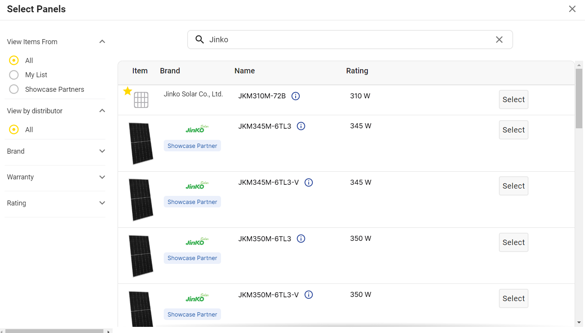585x333 pixels.
Task: Click Jinko Solar Co., Ltd. brand text
Action: pyautogui.click(x=193, y=94)
